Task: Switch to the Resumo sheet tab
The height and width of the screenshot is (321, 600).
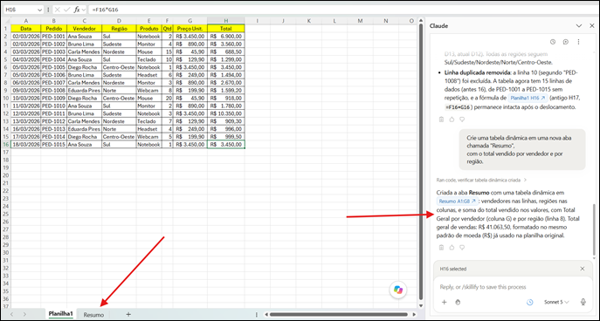Action: 93,315
